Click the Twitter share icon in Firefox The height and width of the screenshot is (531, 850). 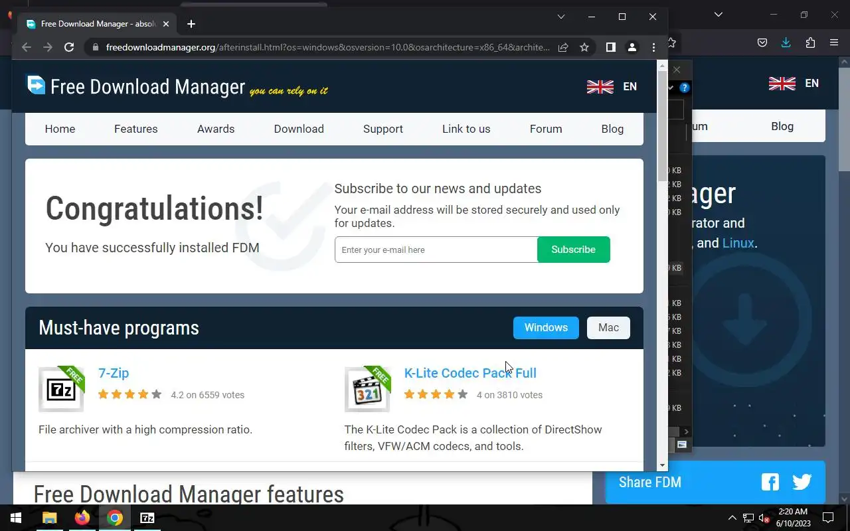pos(802,482)
